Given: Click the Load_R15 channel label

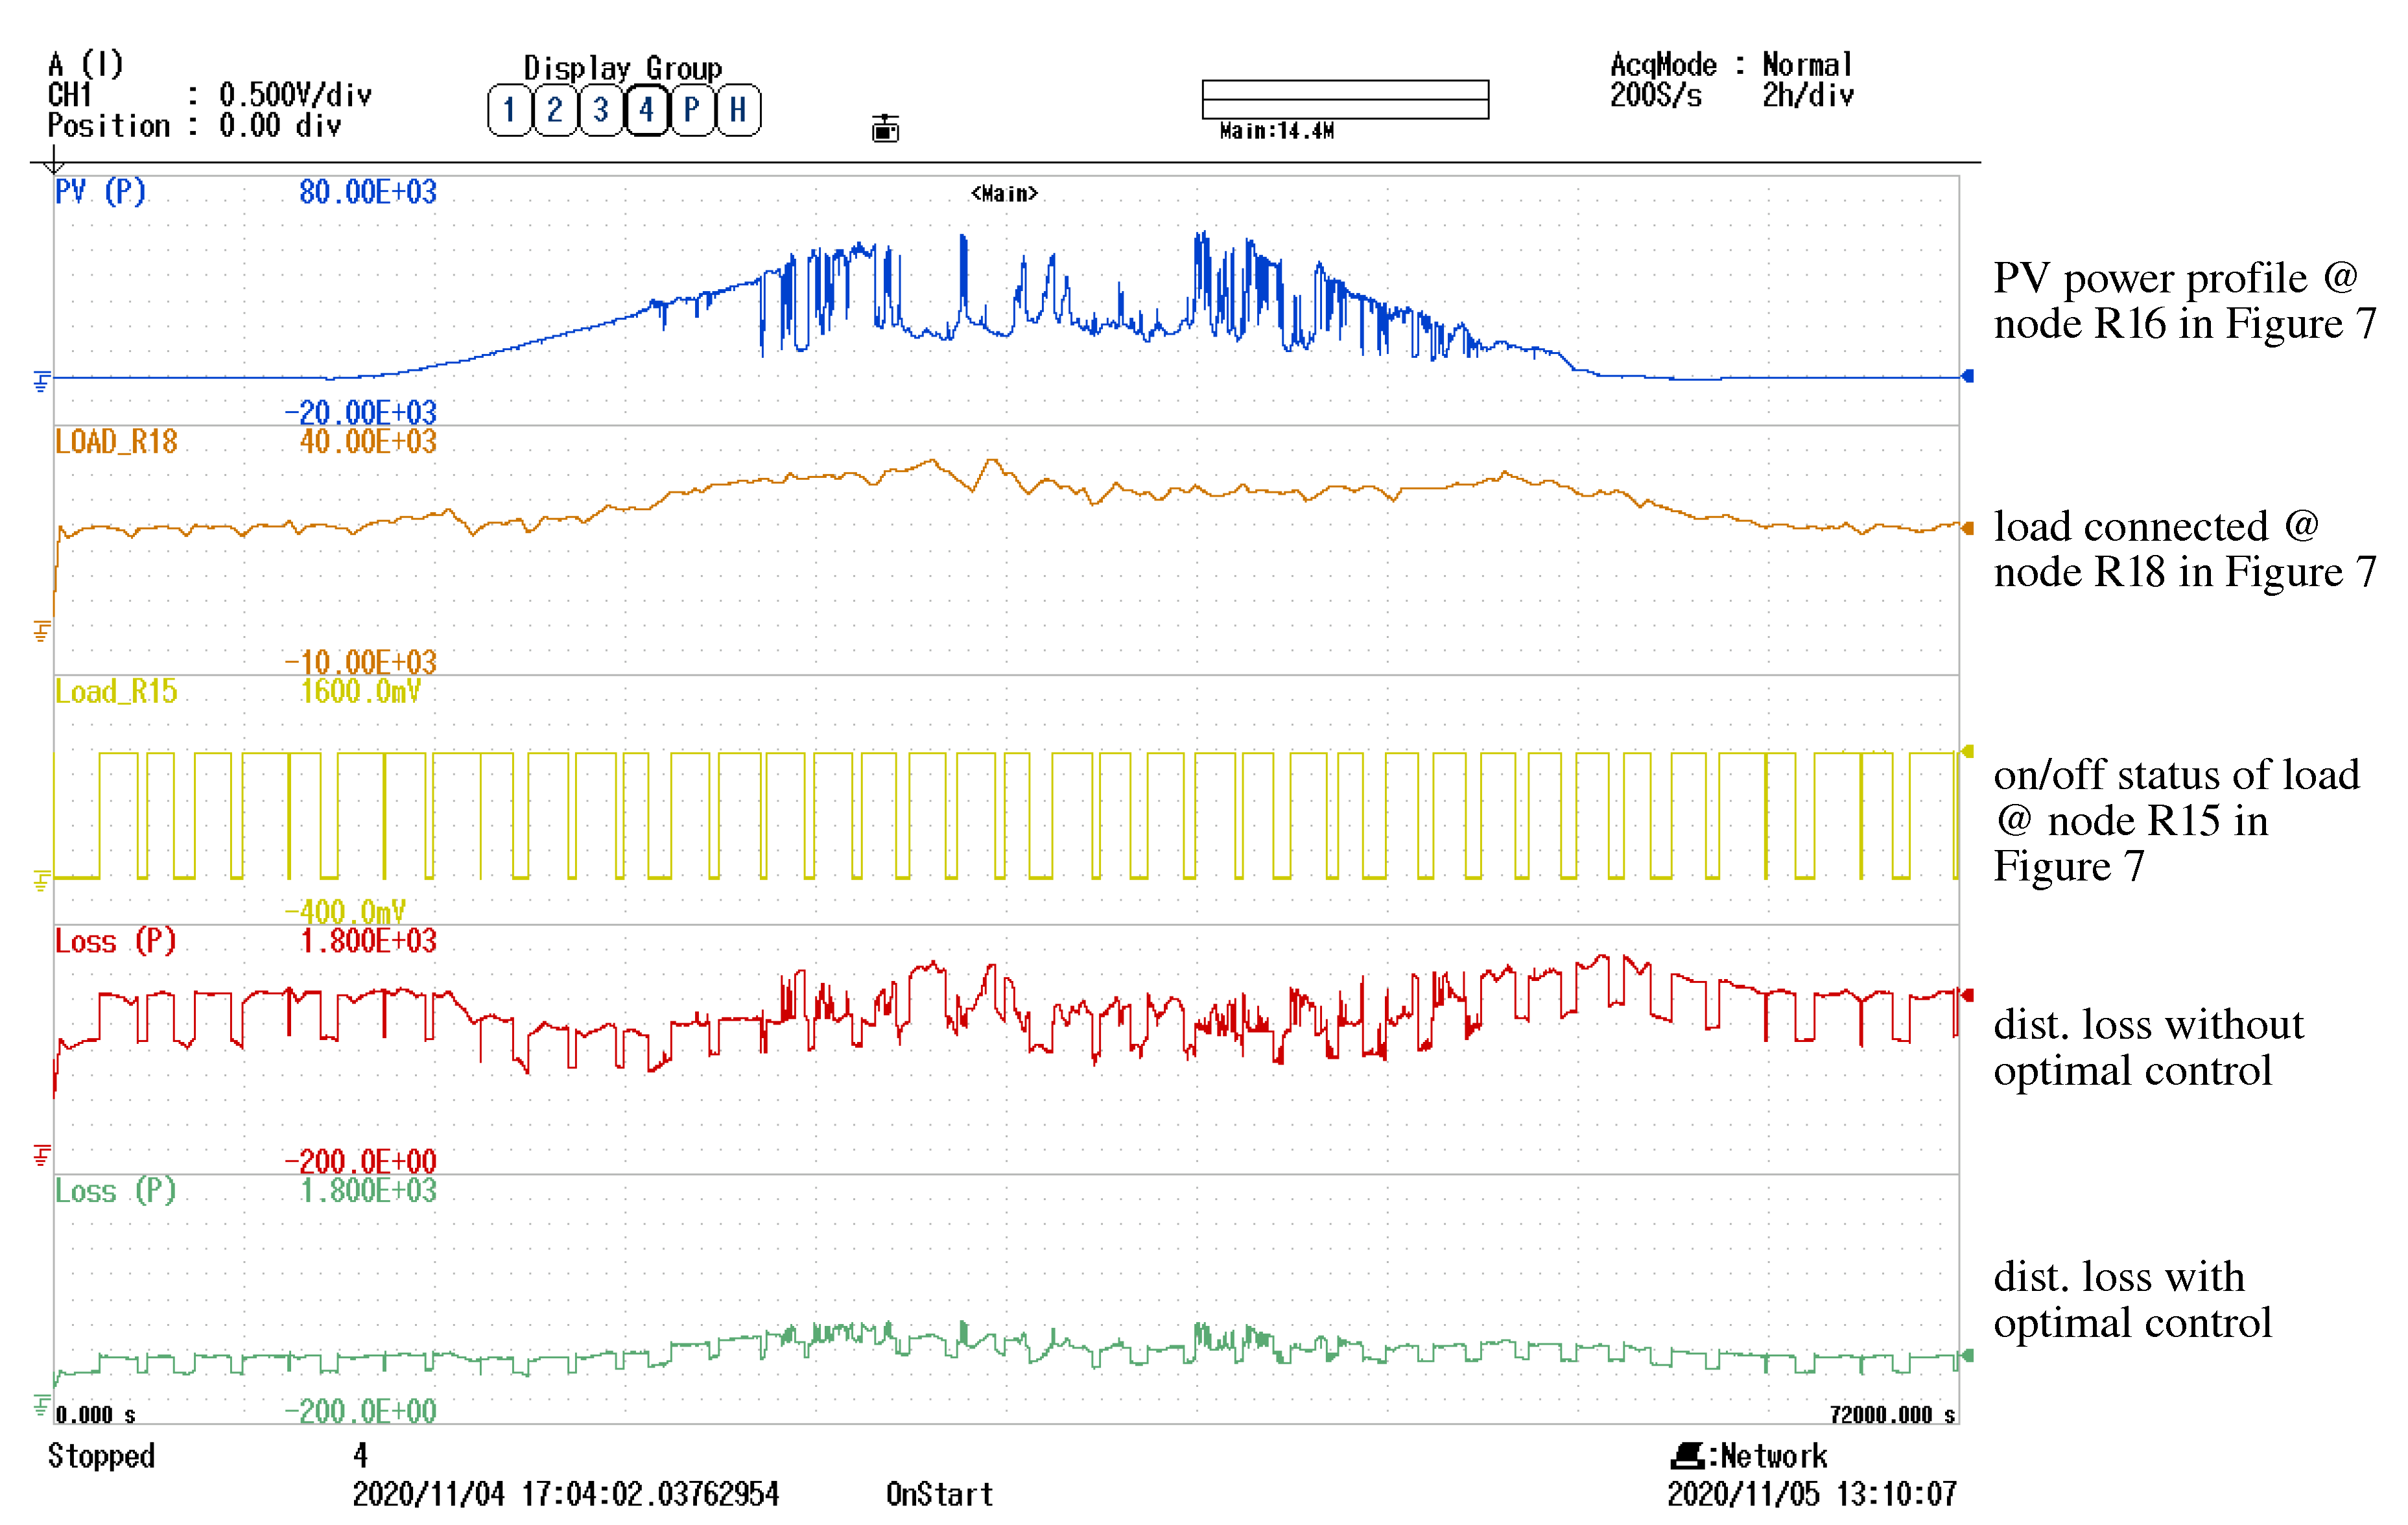Looking at the screenshot, I should tap(116, 691).
